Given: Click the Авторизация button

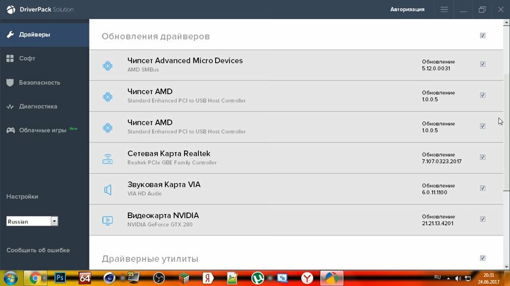Looking at the screenshot, I should point(407,10).
